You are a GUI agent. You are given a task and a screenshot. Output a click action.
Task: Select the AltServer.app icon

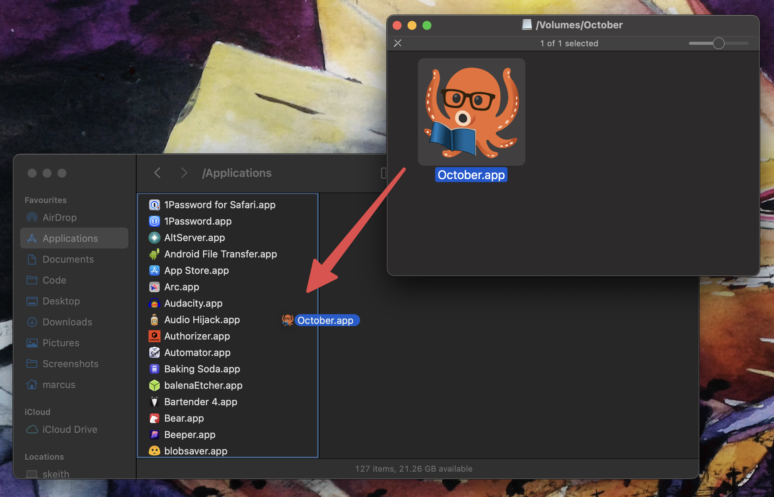pyautogui.click(x=155, y=238)
